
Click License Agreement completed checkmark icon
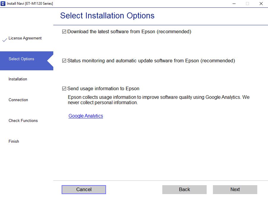point(5,40)
